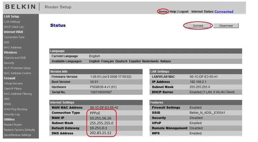Open DHCP Client List
Screen dimensions: 258x142
[x=14, y=27]
